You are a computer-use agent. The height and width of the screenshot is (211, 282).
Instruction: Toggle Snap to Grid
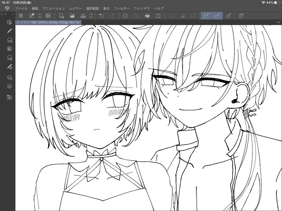228,16
